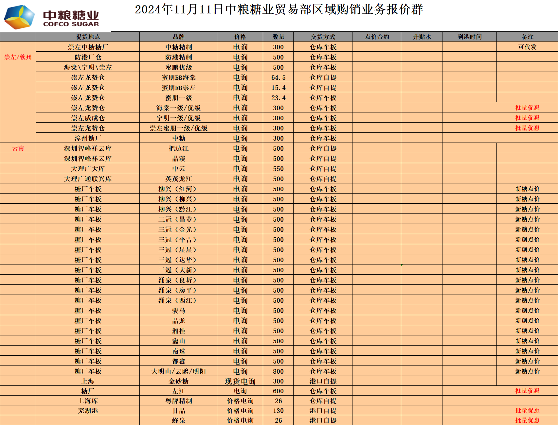Select the 现货电询 price cell
Image resolution: width=558 pixels, height=425 pixels.
point(240,381)
